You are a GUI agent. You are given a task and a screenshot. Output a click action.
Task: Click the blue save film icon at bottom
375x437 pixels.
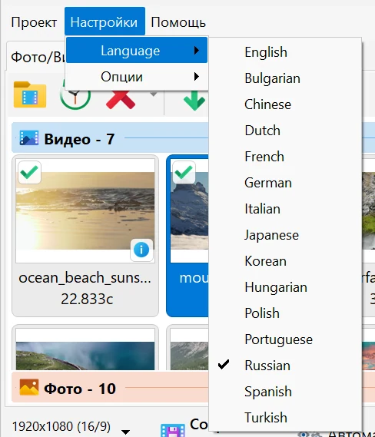173,430
